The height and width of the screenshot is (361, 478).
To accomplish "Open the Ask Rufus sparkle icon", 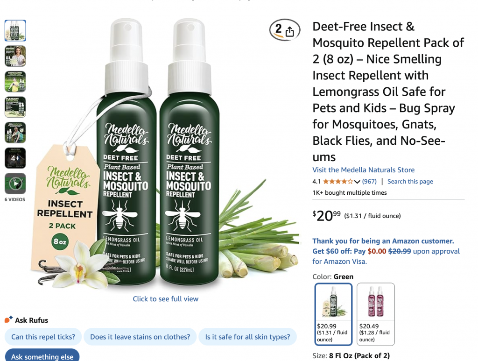I will click(8, 319).
